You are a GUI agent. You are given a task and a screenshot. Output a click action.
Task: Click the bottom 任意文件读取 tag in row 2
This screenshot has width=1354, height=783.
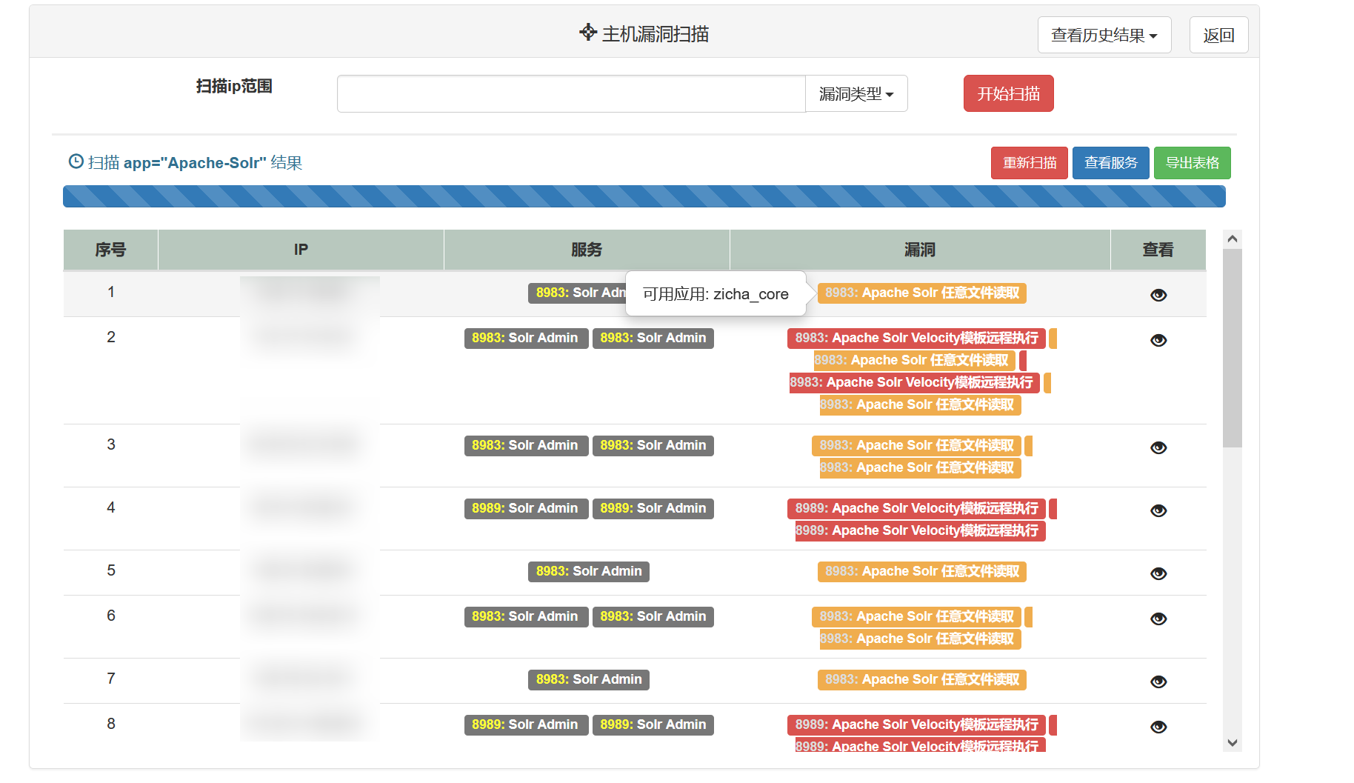[921, 404]
